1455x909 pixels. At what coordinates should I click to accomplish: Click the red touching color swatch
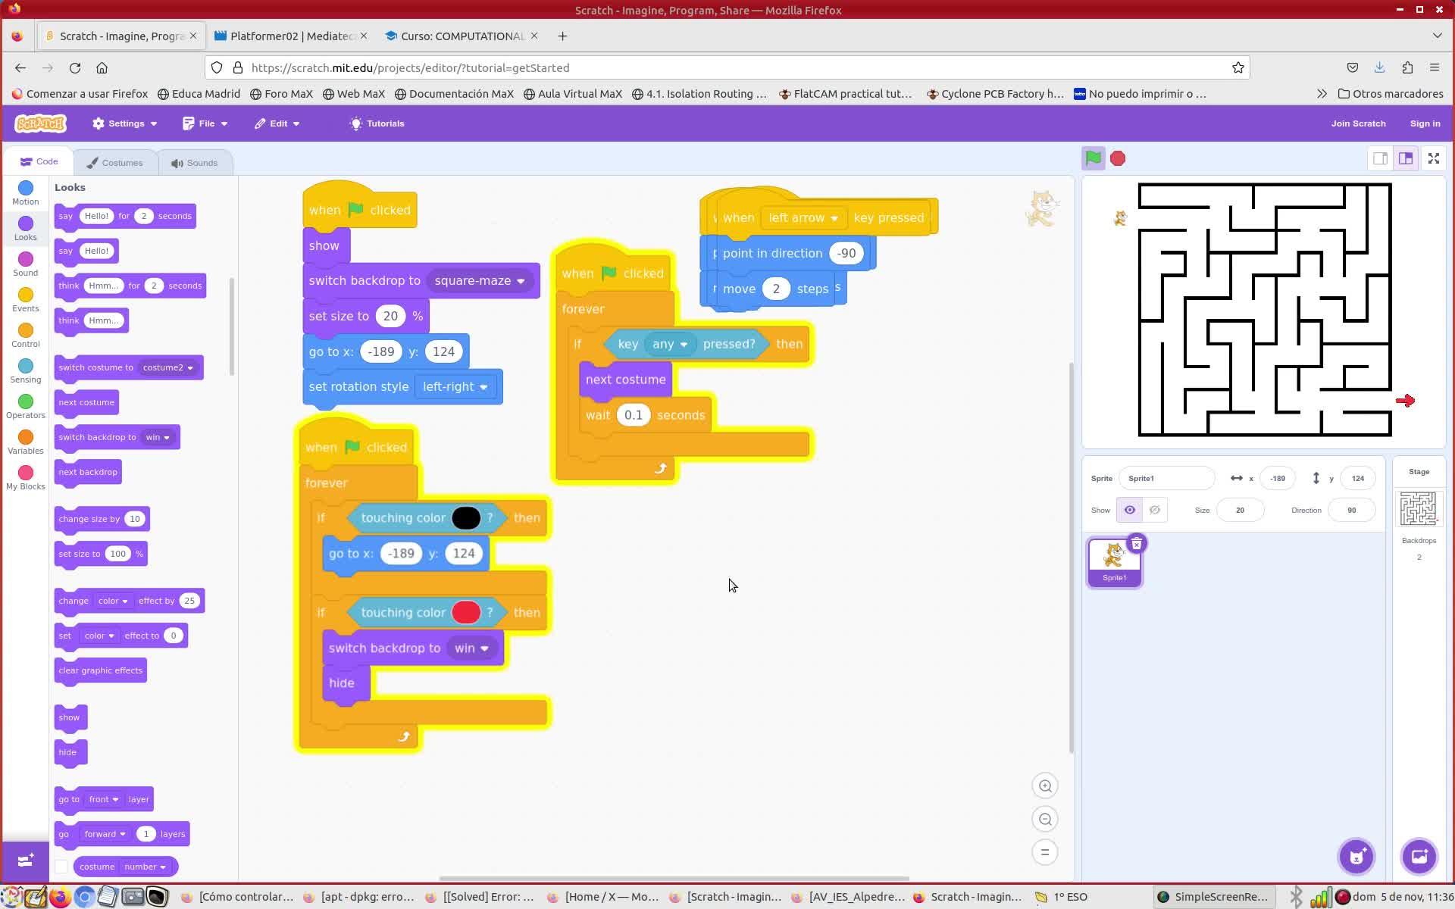tap(465, 613)
